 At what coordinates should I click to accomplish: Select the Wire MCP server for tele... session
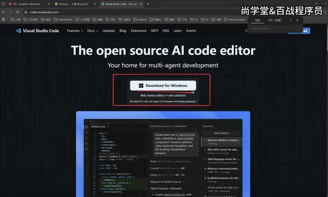tap(222, 151)
